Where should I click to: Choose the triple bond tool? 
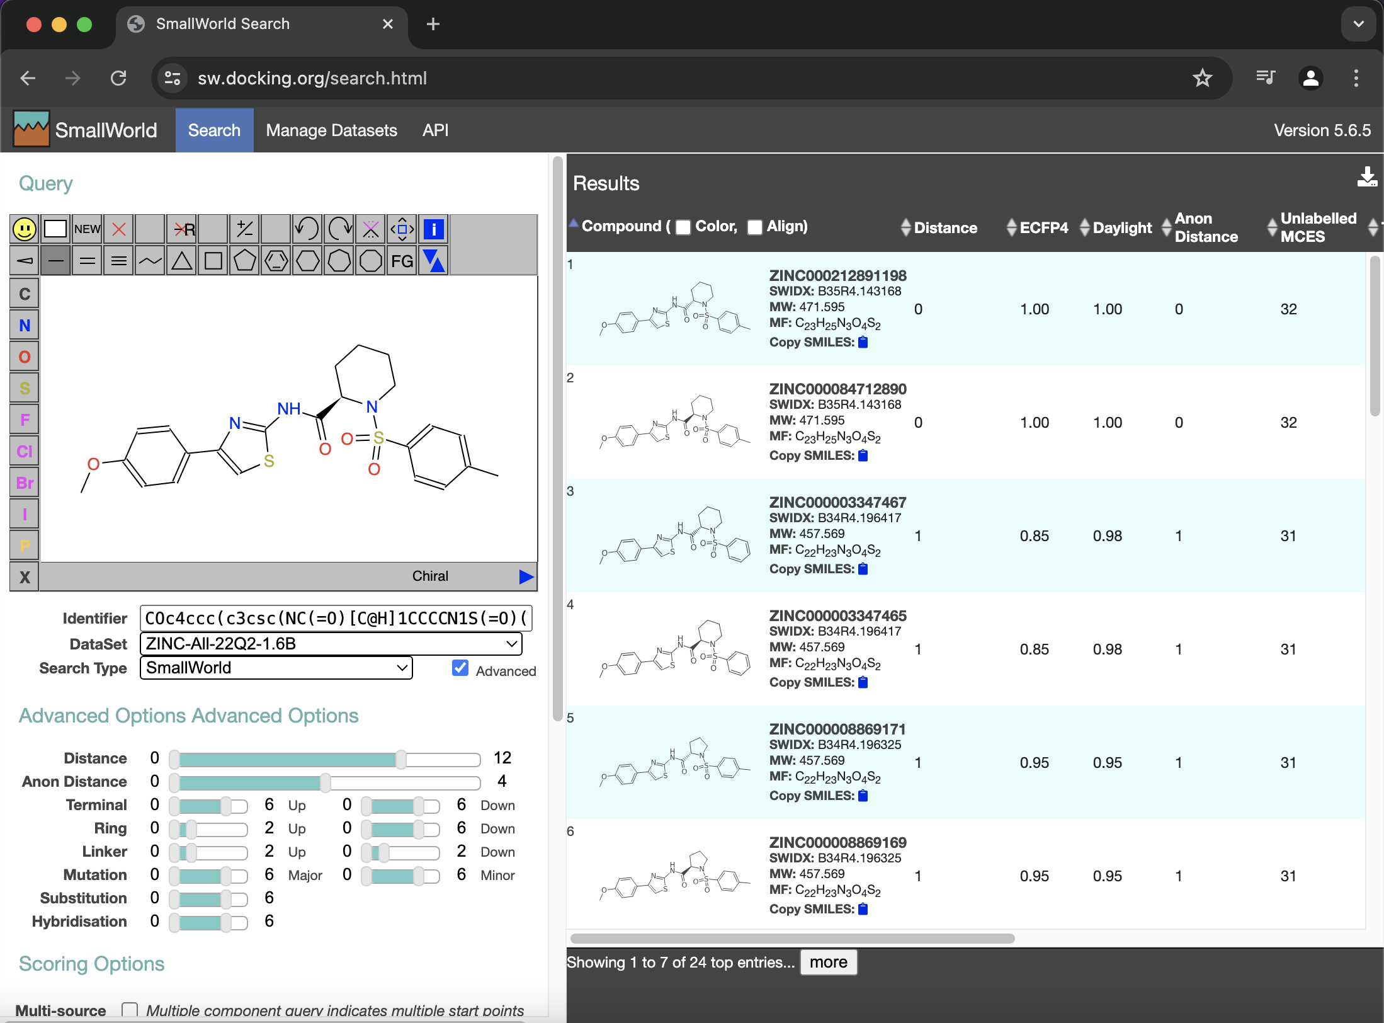pyautogui.click(x=119, y=261)
